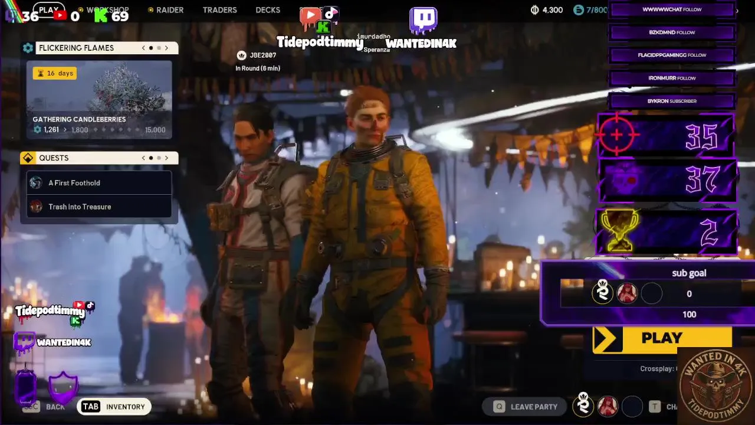755x425 pixels.
Task: Open Inventory with the TAB button
Action: click(114, 407)
